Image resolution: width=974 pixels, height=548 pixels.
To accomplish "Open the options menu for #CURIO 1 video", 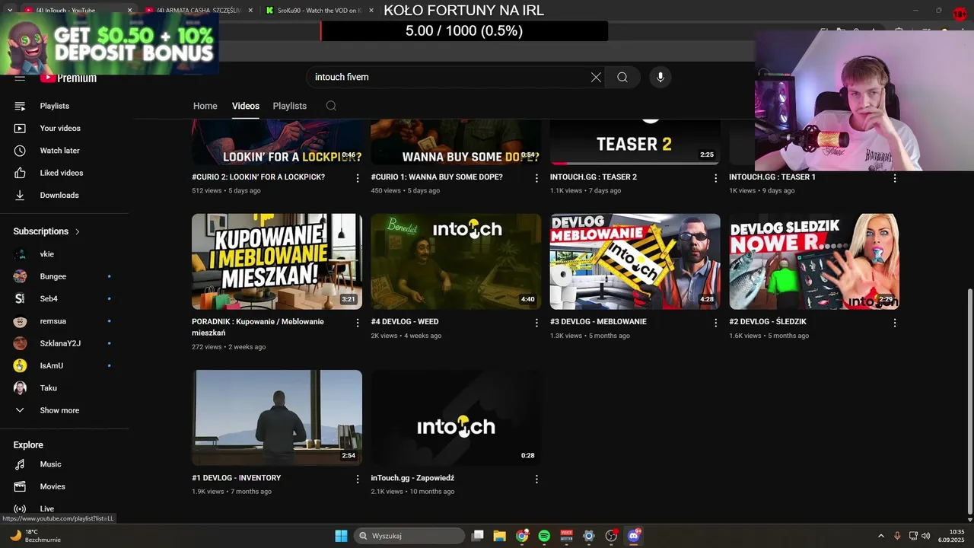I will click(x=536, y=177).
